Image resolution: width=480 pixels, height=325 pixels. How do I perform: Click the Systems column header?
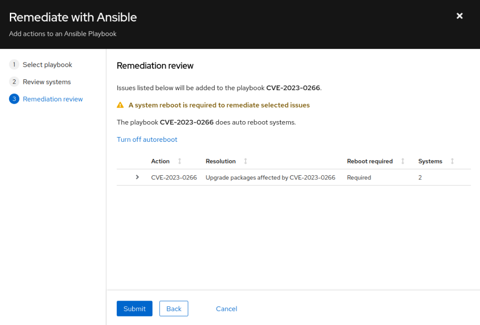coord(430,161)
